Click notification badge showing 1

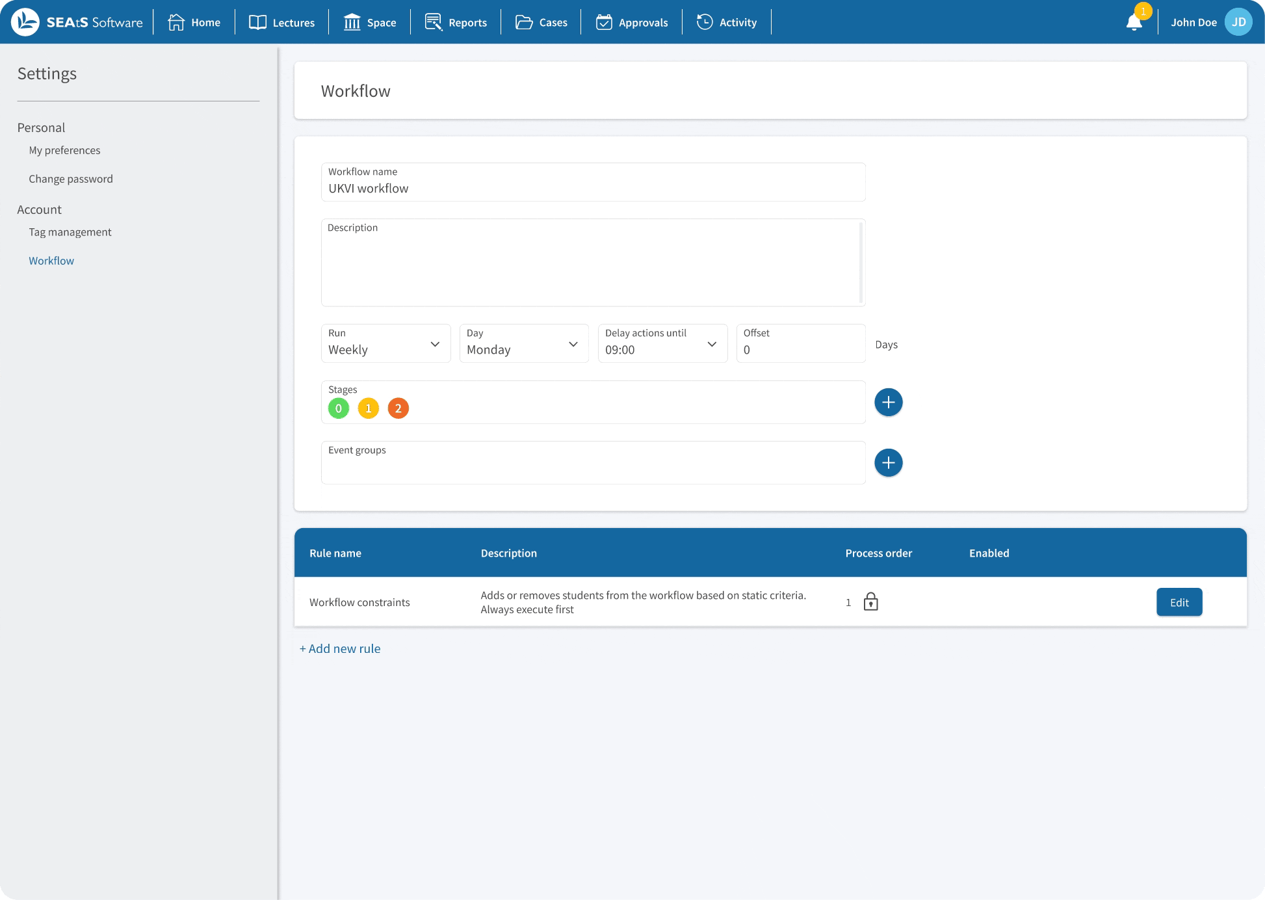[x=1143, y=11]
